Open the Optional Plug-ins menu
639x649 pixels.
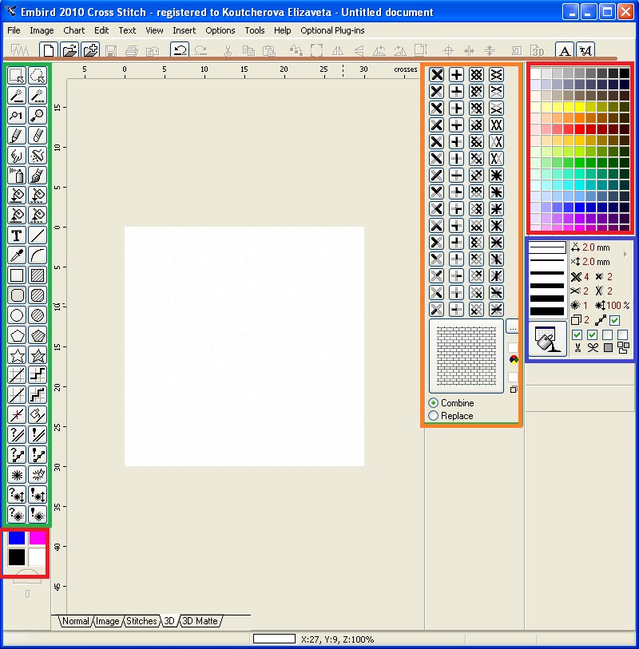click(x=332, y=30)
